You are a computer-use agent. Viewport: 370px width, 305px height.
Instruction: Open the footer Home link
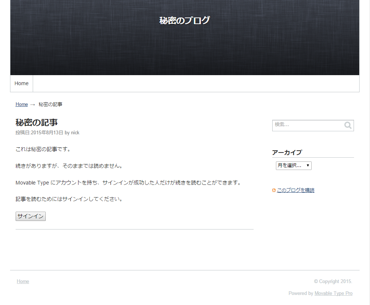tap(23, 282)
